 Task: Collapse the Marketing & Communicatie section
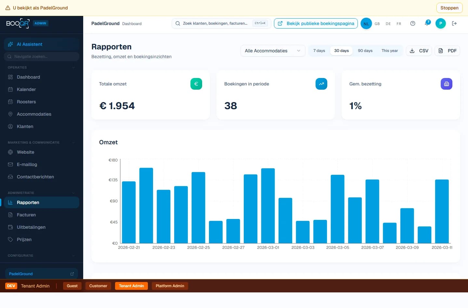coord(73,142)
